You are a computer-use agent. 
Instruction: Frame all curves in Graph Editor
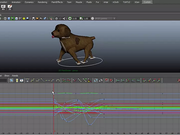11,80
